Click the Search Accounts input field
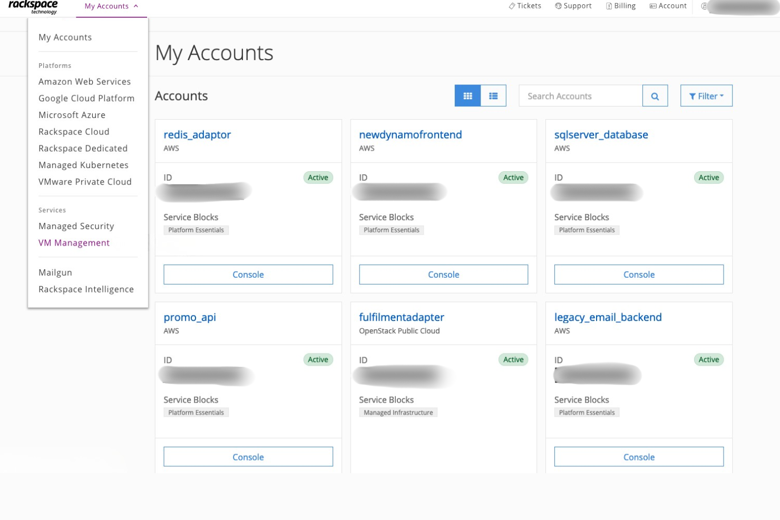The height and width of the screenshot is (520, 780). click(x=580, y=96)
